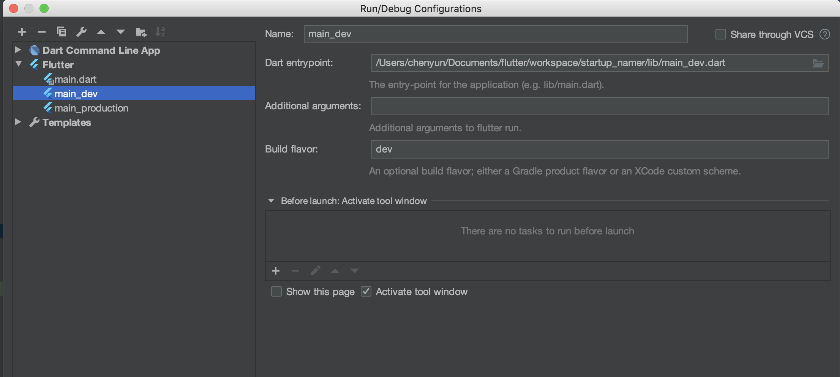
Task: Remove the selected configuration with the minus icon
Action: click(x=42, y=32)
